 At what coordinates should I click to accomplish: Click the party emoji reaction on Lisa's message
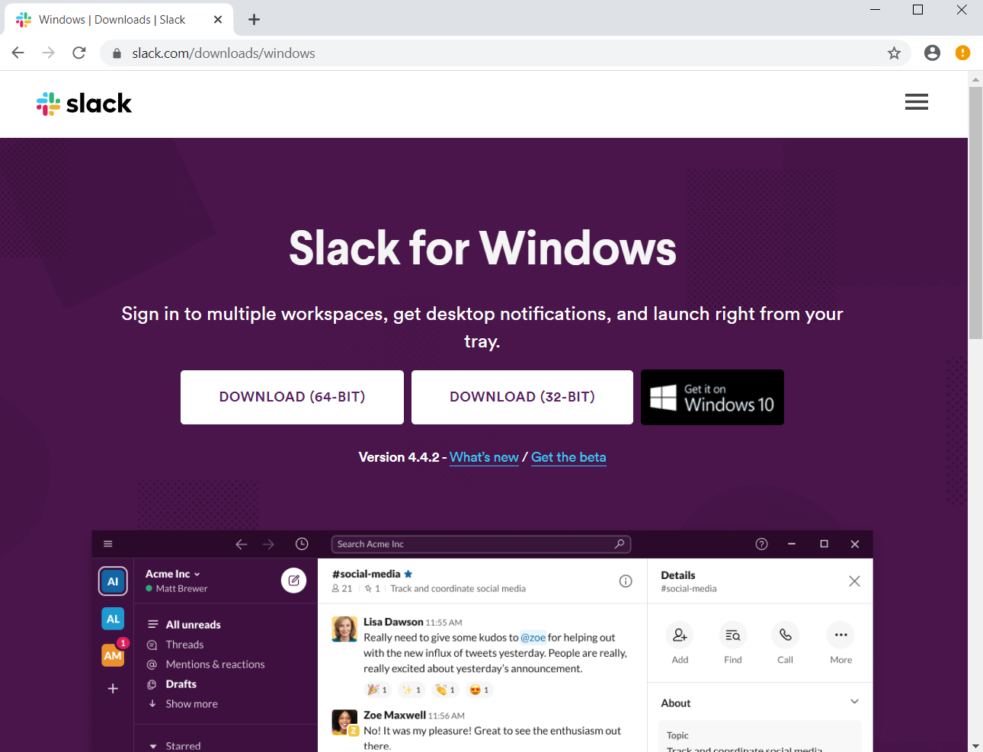[377, 689]
